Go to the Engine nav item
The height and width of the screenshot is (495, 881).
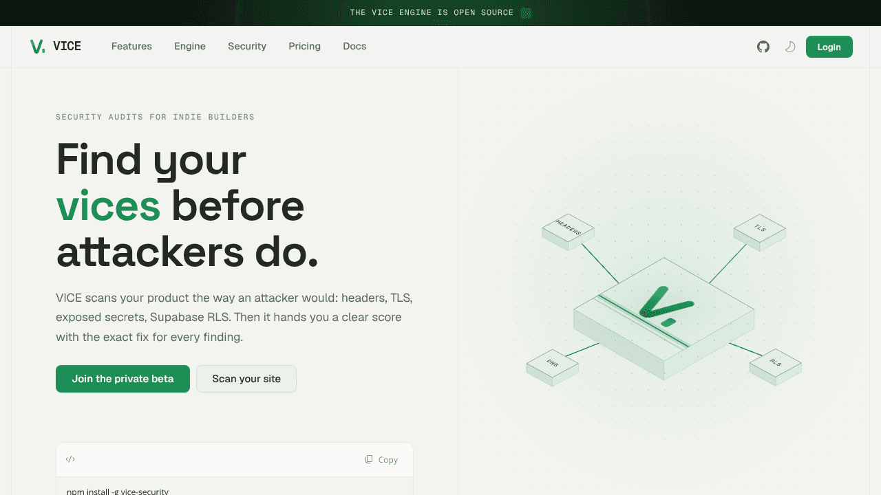pyautogui.click(x=190, y=46)
